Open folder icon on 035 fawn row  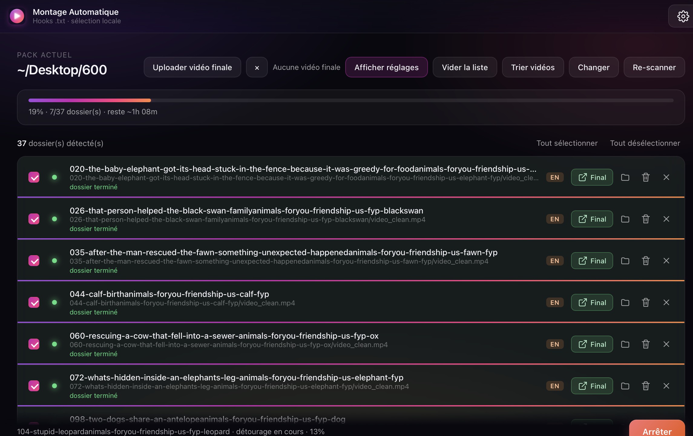point(625,261)
